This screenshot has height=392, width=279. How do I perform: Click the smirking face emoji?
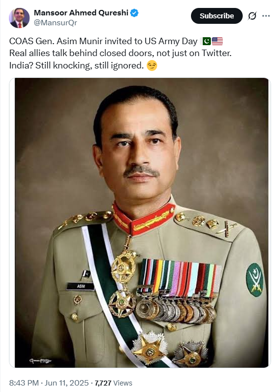pos(152,65)
